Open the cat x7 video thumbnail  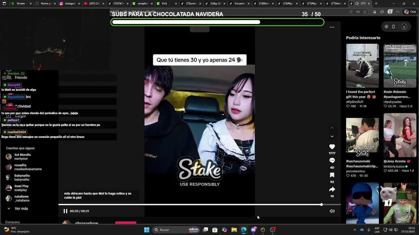[x=400, y=203]
